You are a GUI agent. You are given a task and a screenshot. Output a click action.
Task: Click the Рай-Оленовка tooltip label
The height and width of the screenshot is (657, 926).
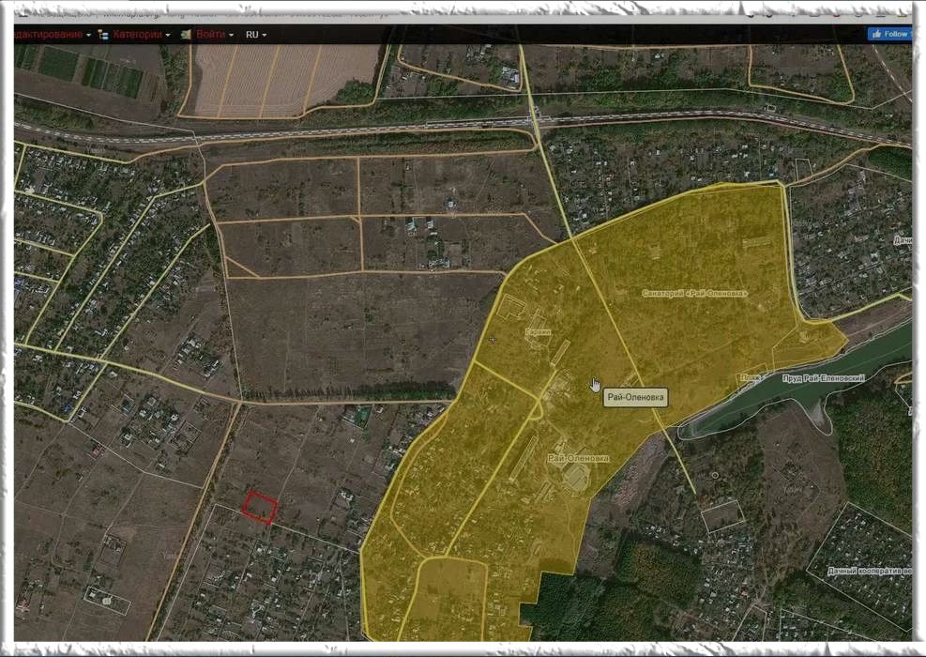(x=636, y=397)
